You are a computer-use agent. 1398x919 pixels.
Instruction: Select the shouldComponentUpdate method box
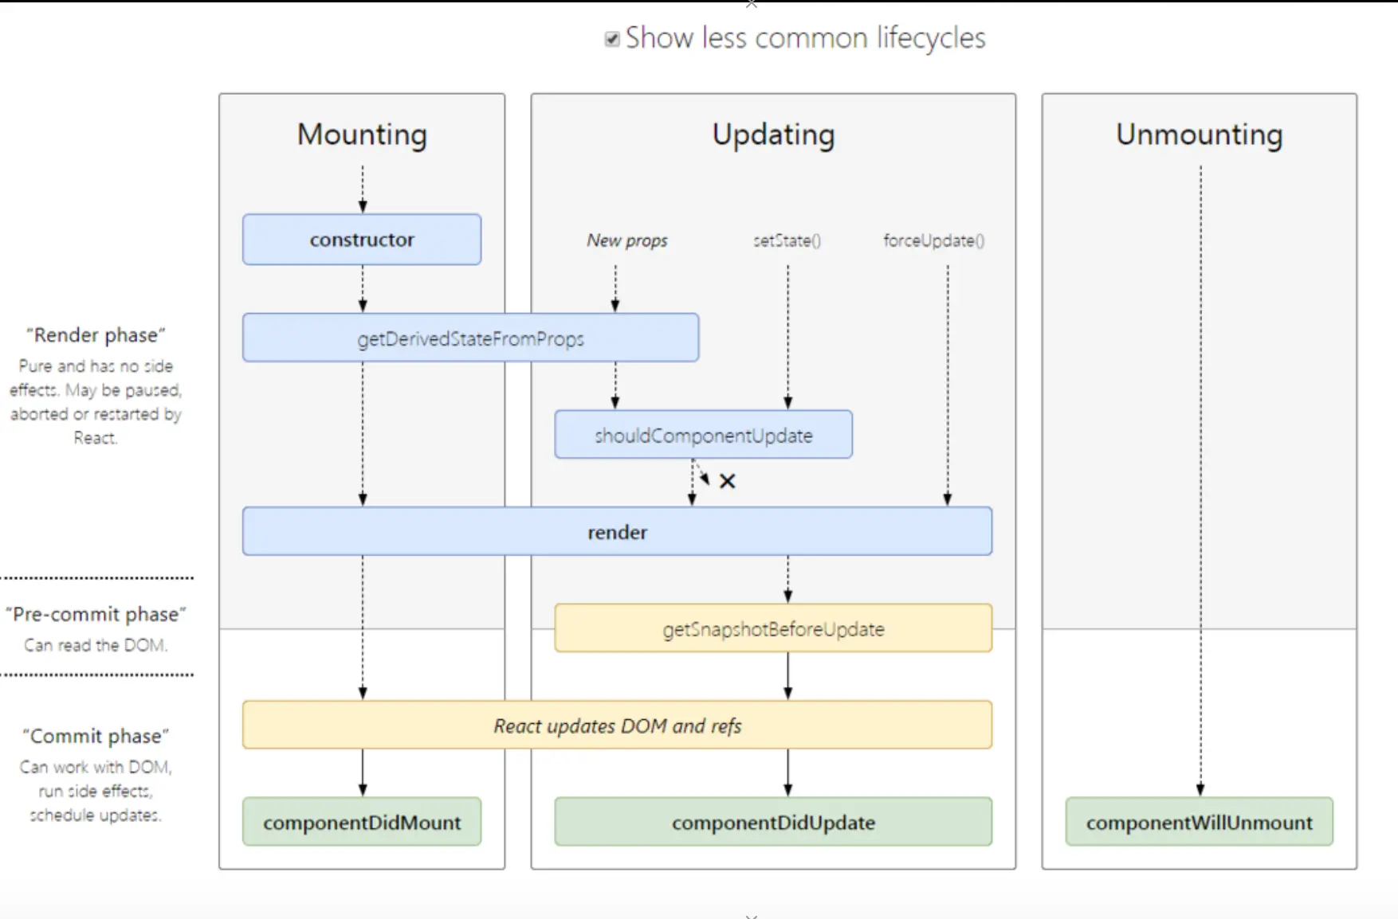tap(703, 435)
